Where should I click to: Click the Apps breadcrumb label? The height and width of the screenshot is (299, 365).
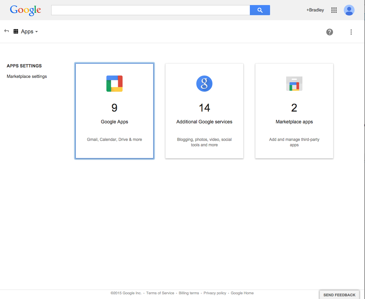tap(27, 31)
